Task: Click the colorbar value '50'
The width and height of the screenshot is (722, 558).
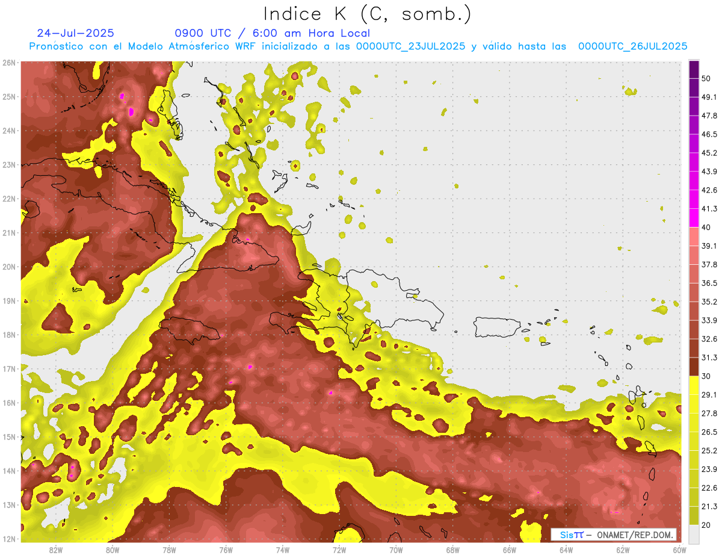Action: click(x=707, y=79)
